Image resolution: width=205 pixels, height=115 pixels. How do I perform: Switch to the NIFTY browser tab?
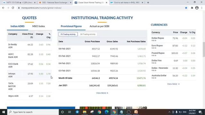tap(19, 3)
